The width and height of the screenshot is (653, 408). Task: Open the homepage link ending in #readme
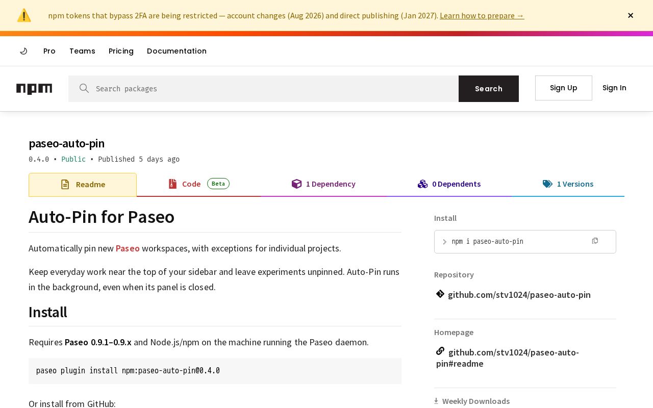508,358
